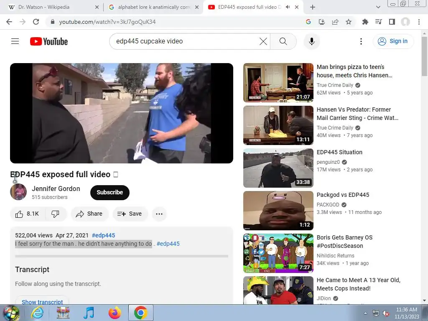
Task: Open Jennifer Gordon channel name link
Action: [56, 189]
